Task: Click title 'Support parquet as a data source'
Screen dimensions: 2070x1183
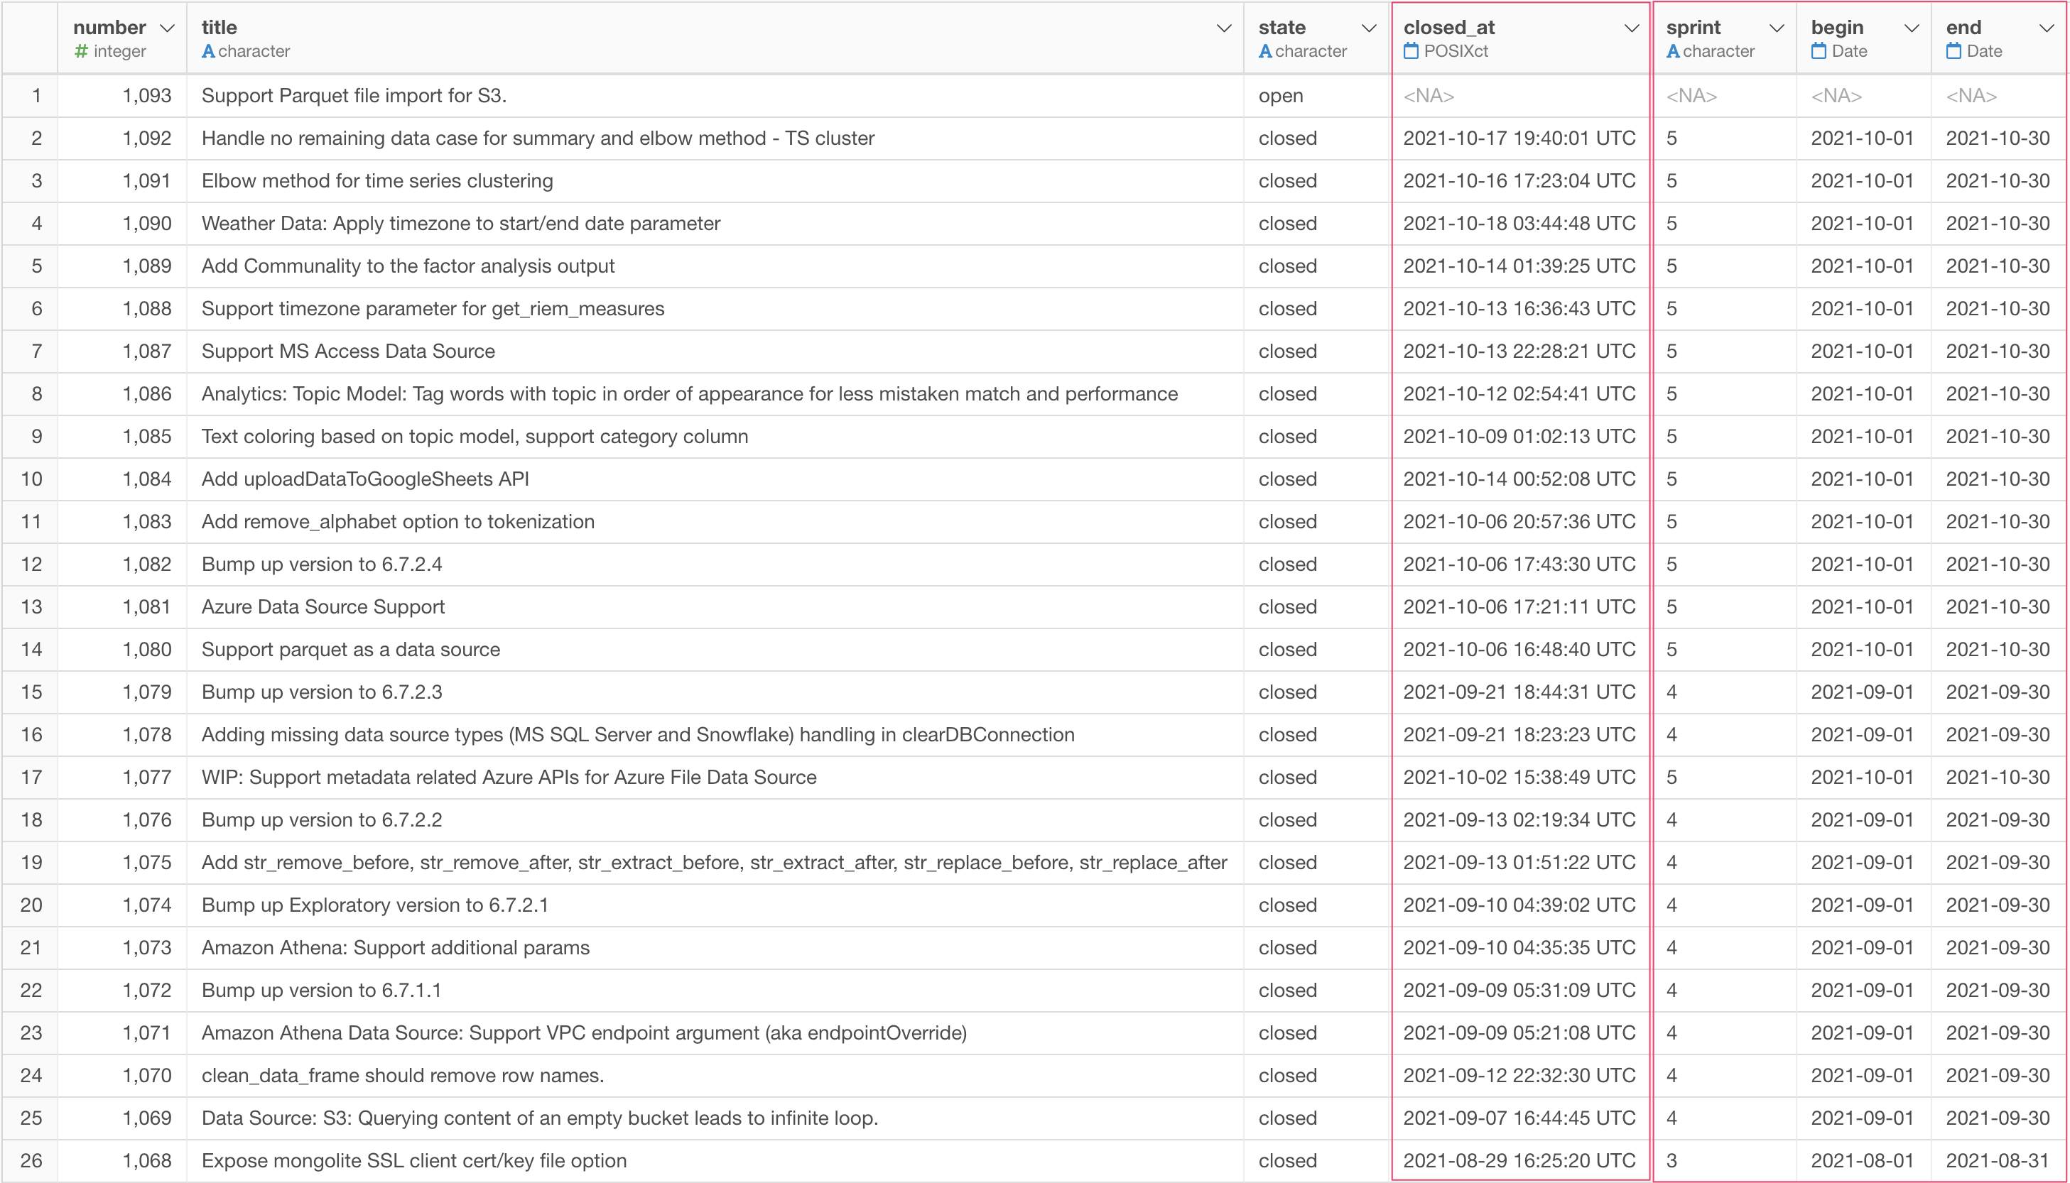Action: click(350, 649)
